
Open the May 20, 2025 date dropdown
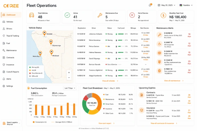point(167,5)
